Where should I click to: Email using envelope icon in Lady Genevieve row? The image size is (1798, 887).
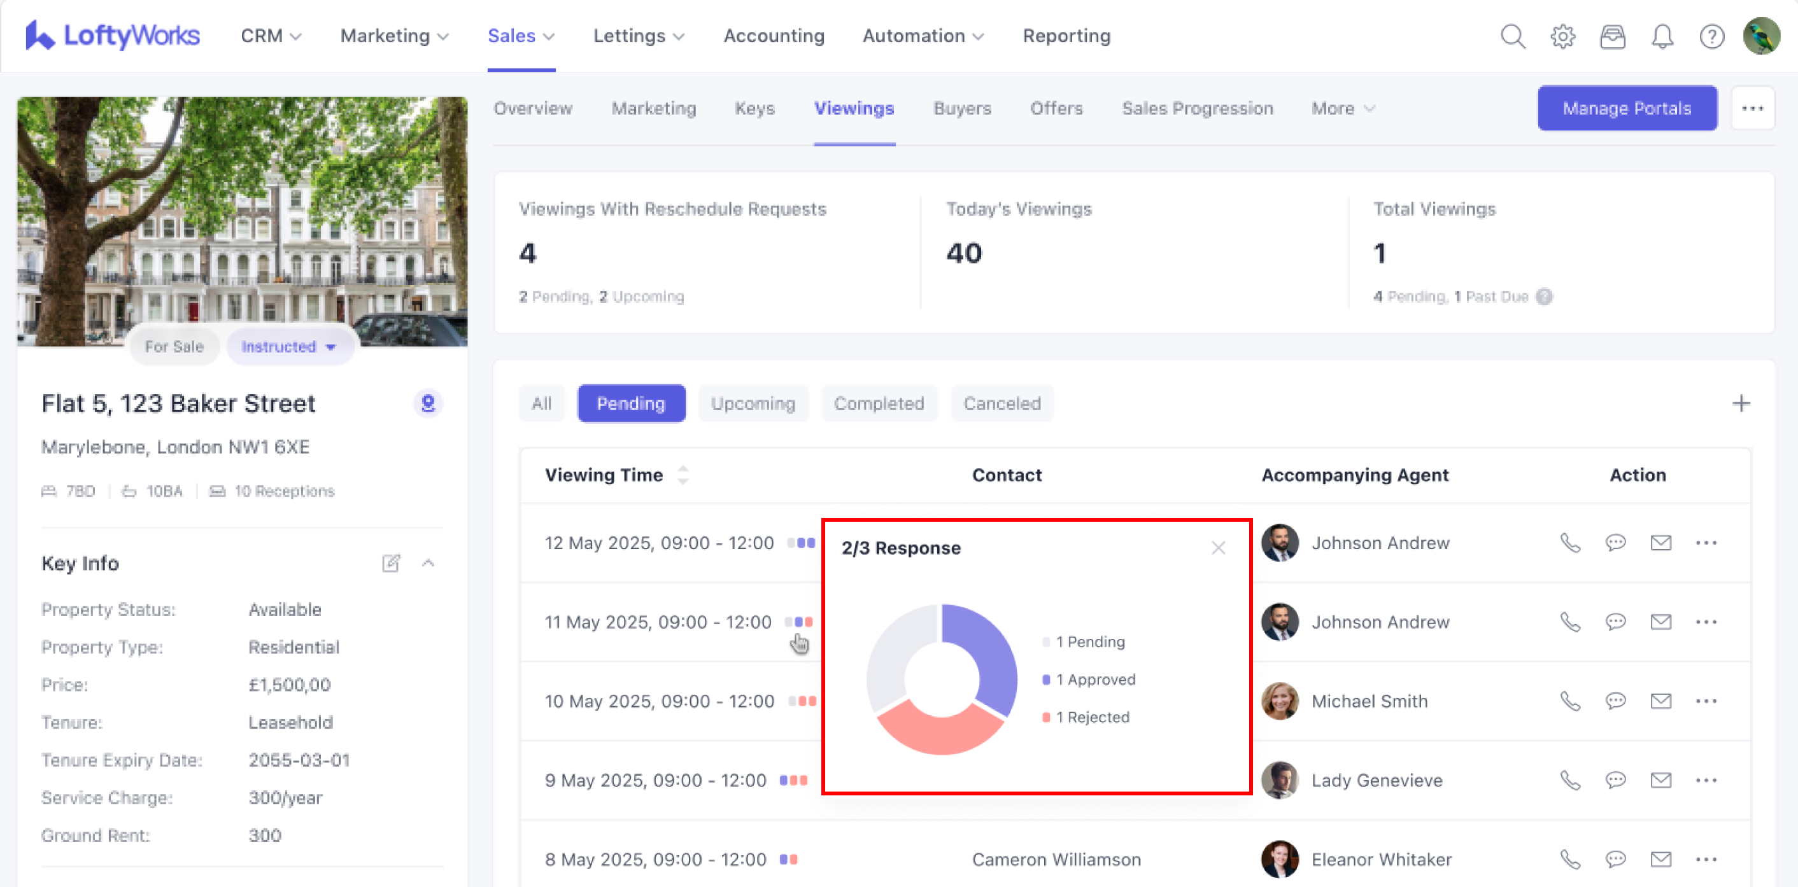click(x=1660, y=780)
